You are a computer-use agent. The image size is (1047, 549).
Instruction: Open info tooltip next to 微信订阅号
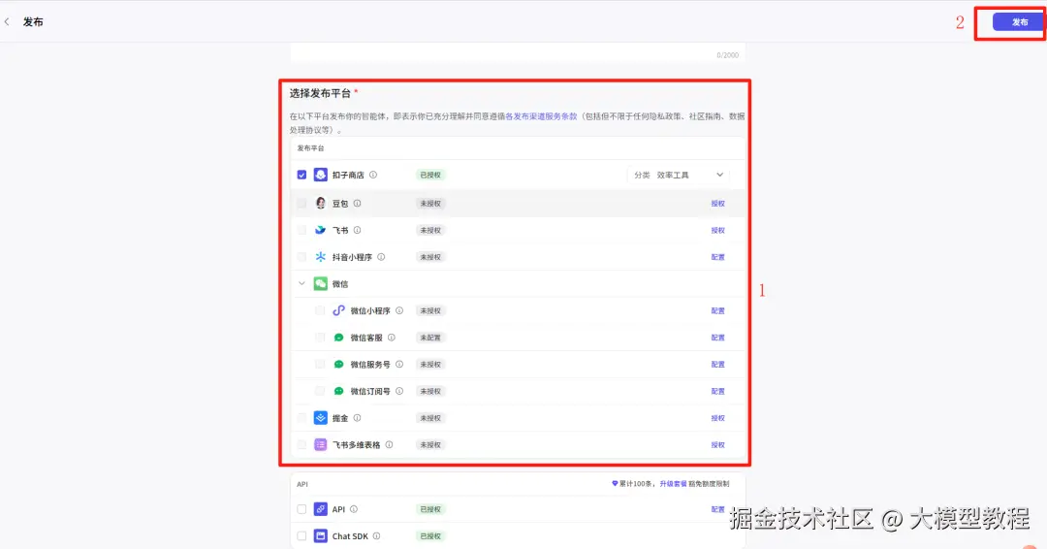(399, 391)
